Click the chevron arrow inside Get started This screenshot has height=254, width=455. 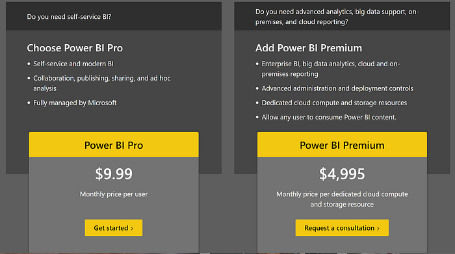coord(132,229)
